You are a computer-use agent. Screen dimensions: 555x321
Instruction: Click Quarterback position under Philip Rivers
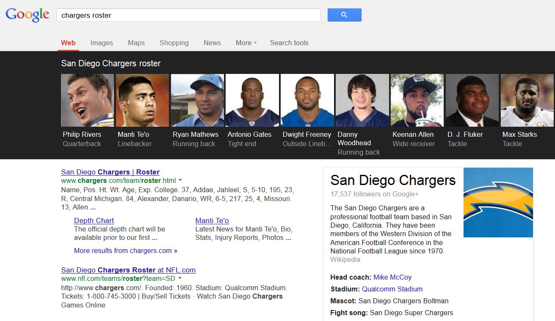click(82, 144)
